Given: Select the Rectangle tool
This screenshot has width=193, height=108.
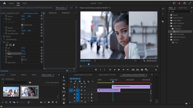Looking at the screenshot, I should [64, 99].
